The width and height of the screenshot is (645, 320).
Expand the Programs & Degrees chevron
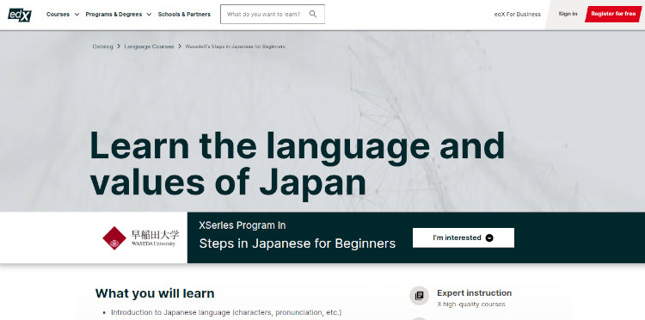(149, 15)
